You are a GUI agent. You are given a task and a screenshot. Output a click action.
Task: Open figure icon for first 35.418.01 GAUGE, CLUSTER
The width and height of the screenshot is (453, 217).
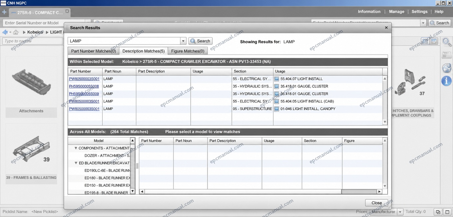coord(276,86)
